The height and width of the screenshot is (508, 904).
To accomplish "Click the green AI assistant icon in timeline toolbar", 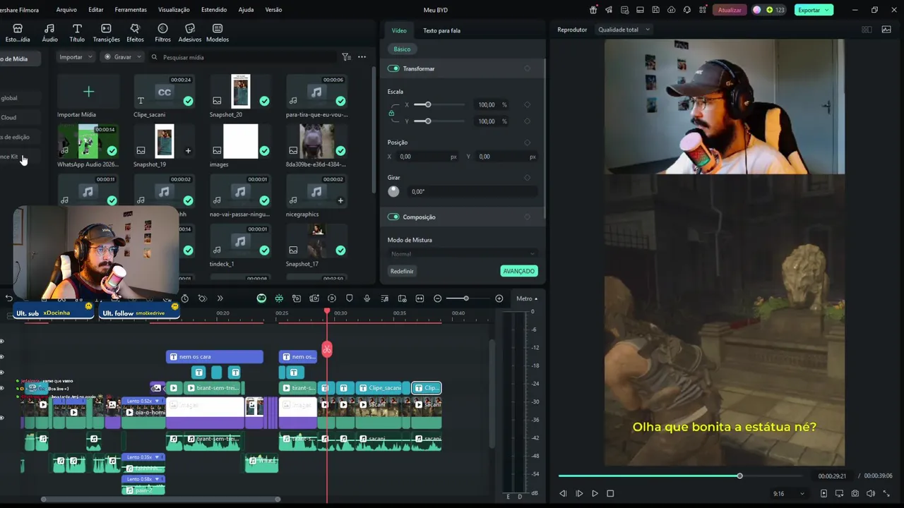I will tap(261, 298).
